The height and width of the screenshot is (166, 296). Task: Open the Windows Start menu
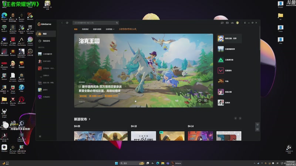[116, 163]
